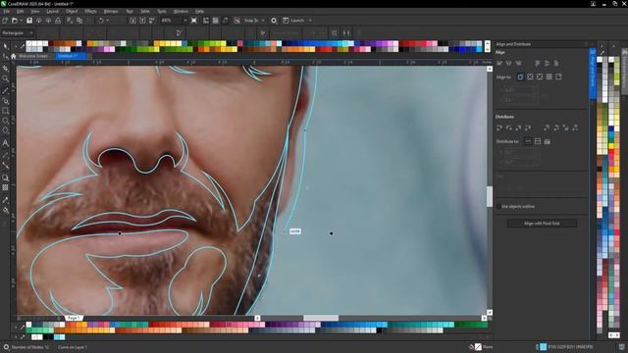Click the vertical scrollbar thumb of the canvas

[490, 196]
